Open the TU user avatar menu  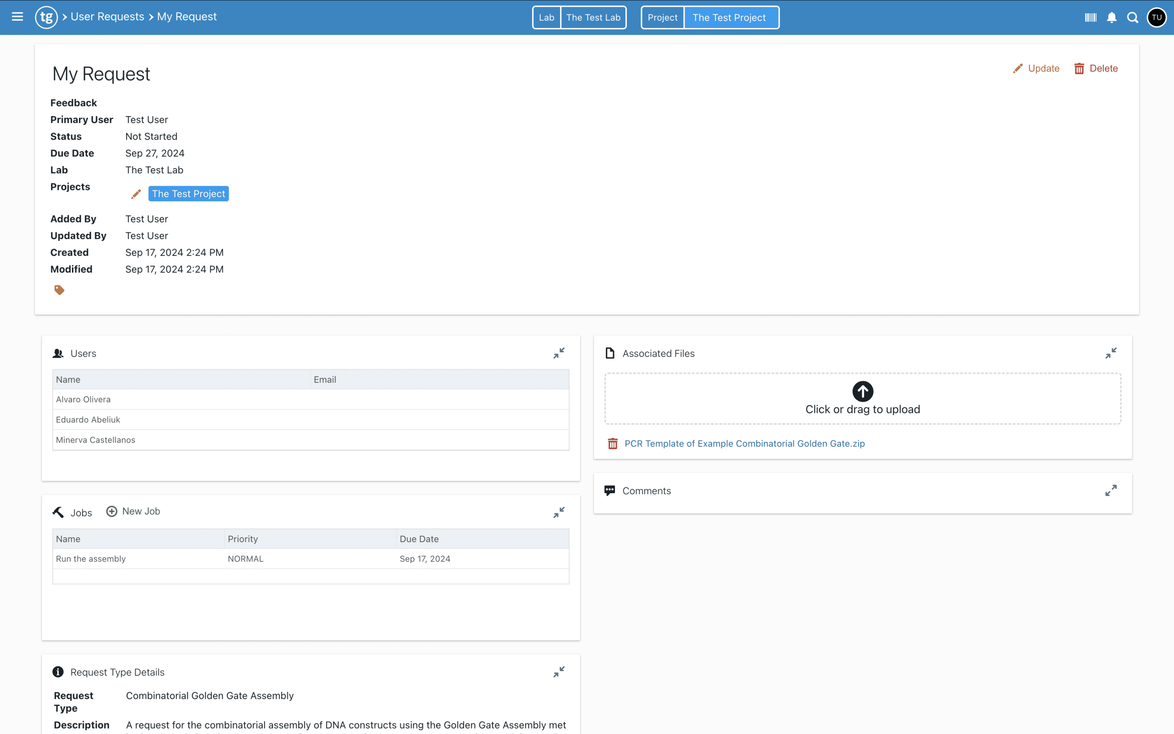pyautogui.click(x=1157, y=17)
